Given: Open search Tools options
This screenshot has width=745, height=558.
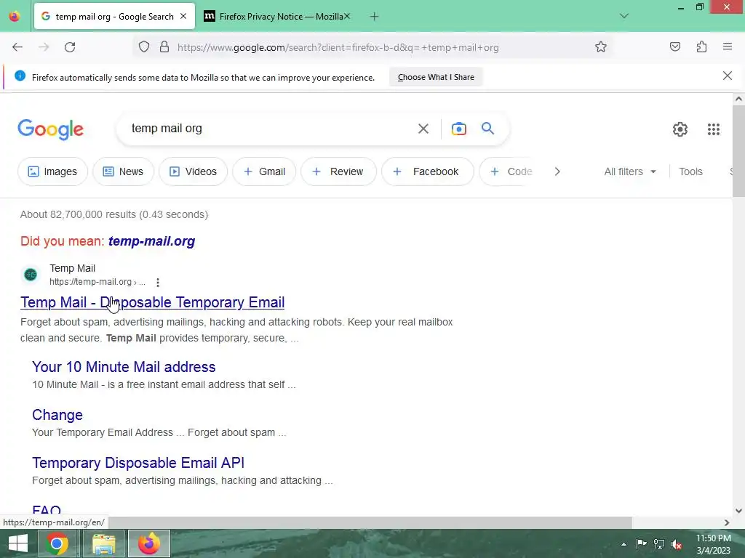Looking at the screenshot, I should click(x=690, y=171).
